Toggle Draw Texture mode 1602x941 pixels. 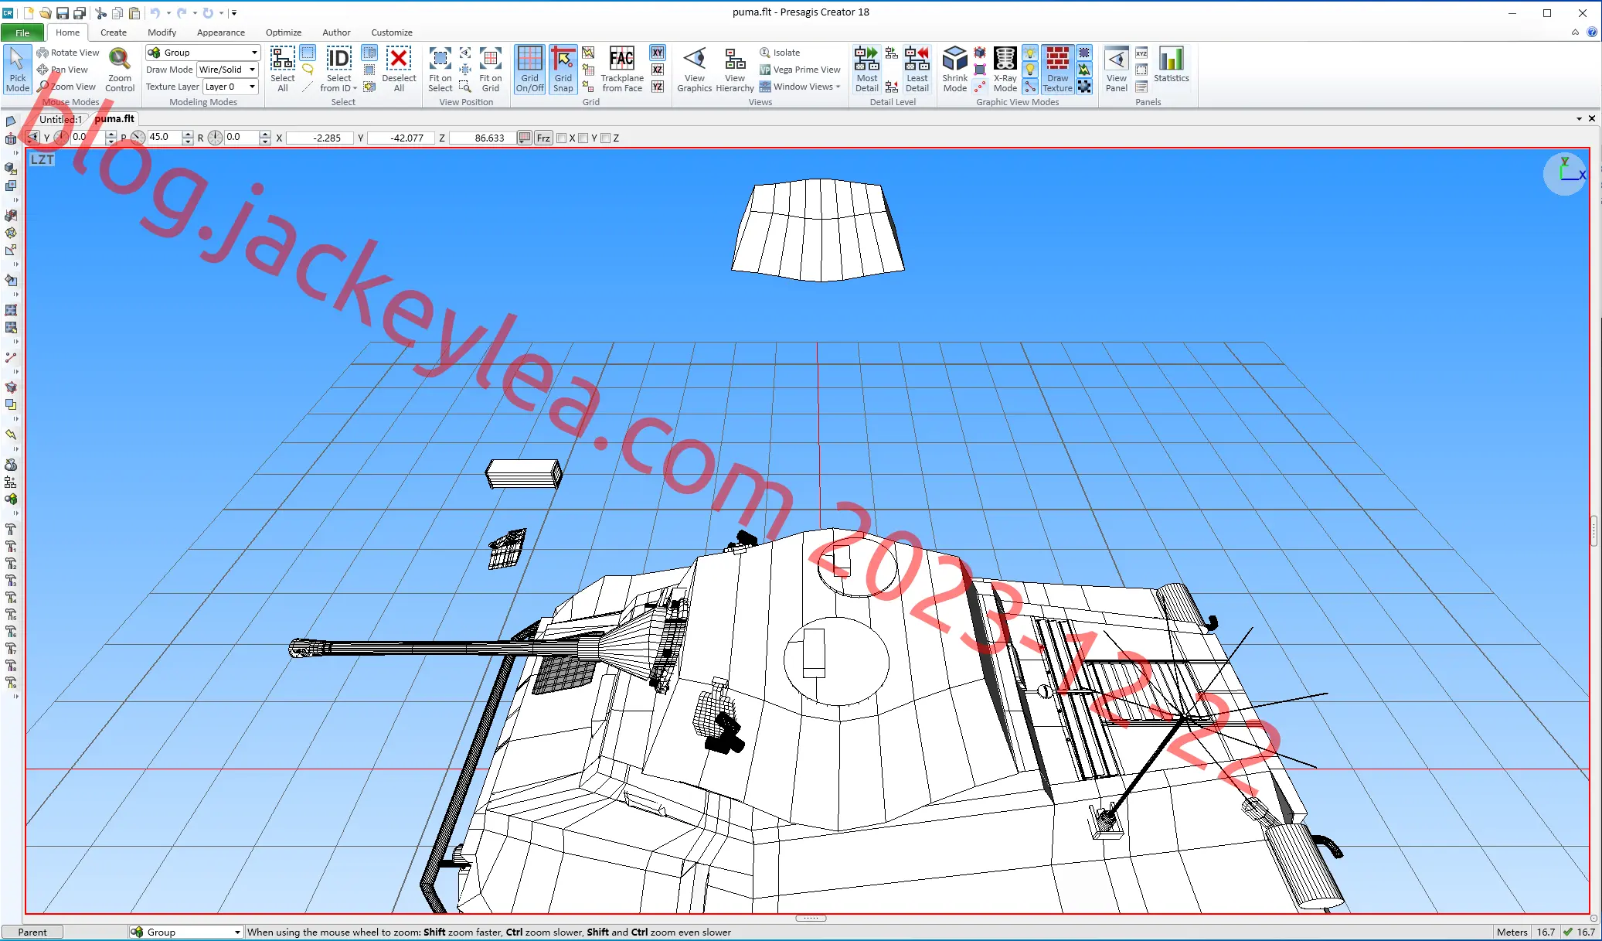[1057, 70]
